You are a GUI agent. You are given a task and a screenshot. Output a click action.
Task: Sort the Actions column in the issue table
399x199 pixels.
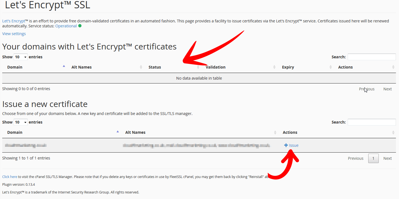(x=393, y=132)
